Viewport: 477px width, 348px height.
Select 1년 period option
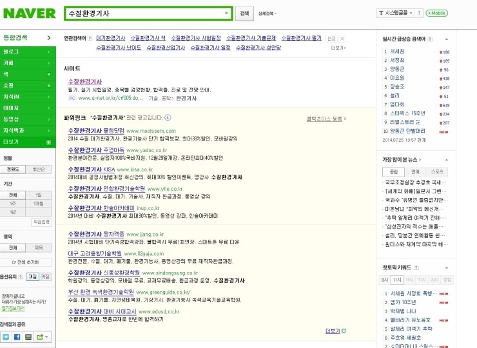(13, 212)
